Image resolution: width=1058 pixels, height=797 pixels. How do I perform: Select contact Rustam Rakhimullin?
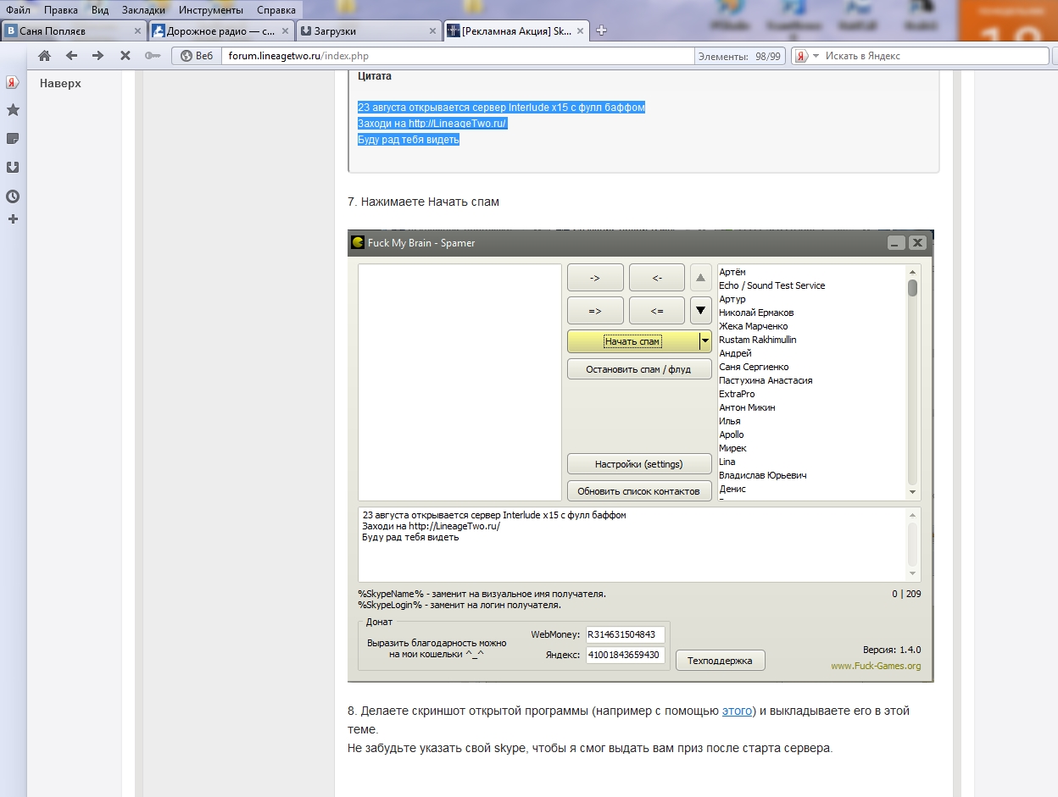pyautogui.click(x=757, y=340)
